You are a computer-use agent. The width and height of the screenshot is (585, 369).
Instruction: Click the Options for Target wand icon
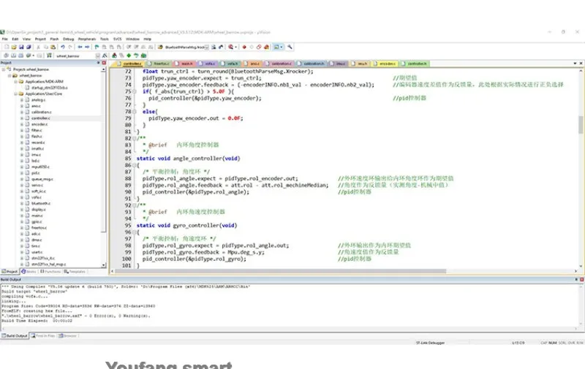105,56
